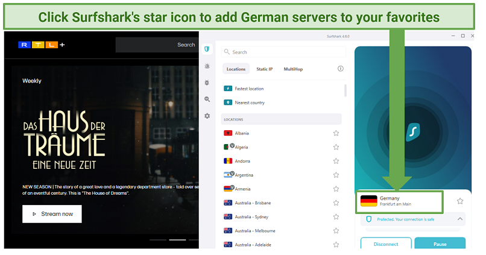Click the Surfshark logo in the connection graphic
Viewport: 486px width, 255px height.
(x=413, y=131)
